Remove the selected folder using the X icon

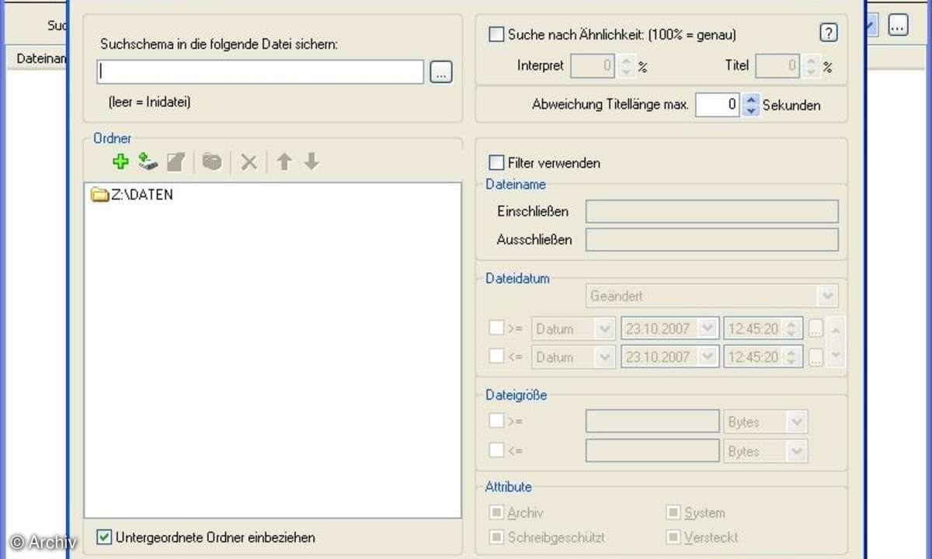point(249,161)
